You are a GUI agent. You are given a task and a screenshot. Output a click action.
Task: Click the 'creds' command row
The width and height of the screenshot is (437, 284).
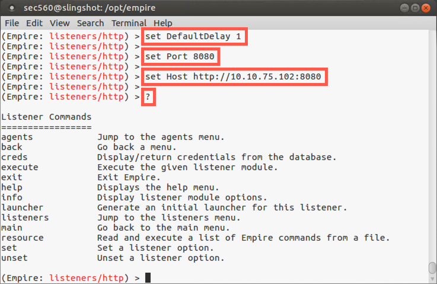(169, 157)
